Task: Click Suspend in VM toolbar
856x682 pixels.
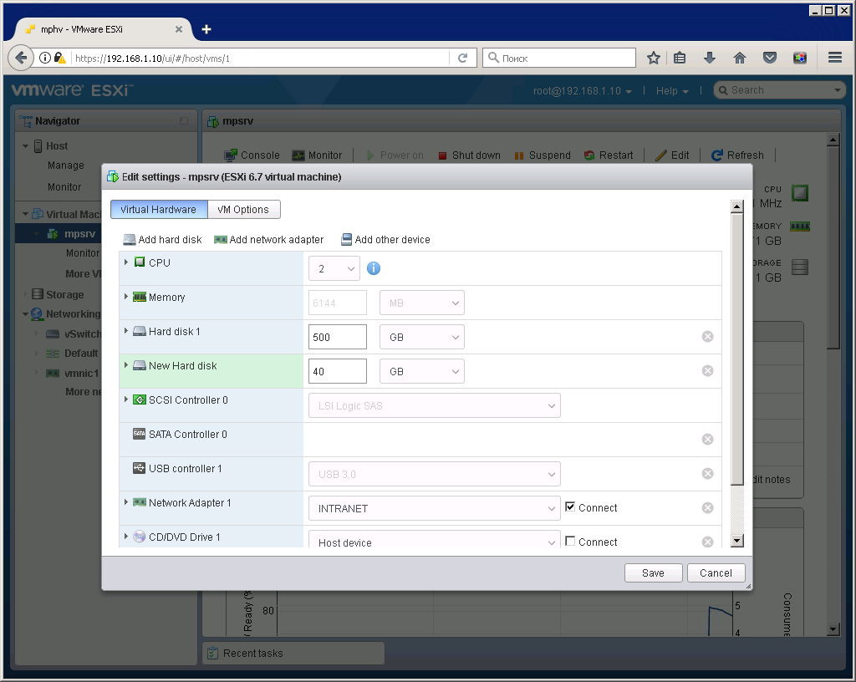Action: click(543, 155)
